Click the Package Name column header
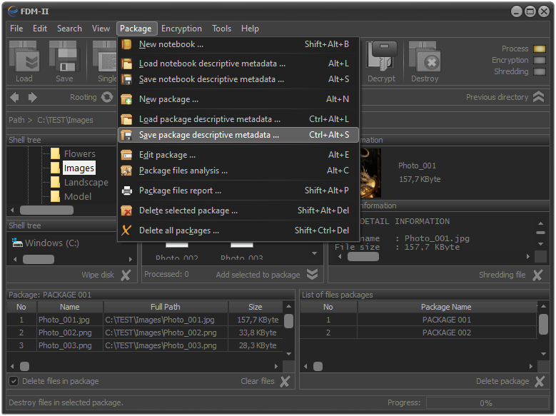 point(446,307)
